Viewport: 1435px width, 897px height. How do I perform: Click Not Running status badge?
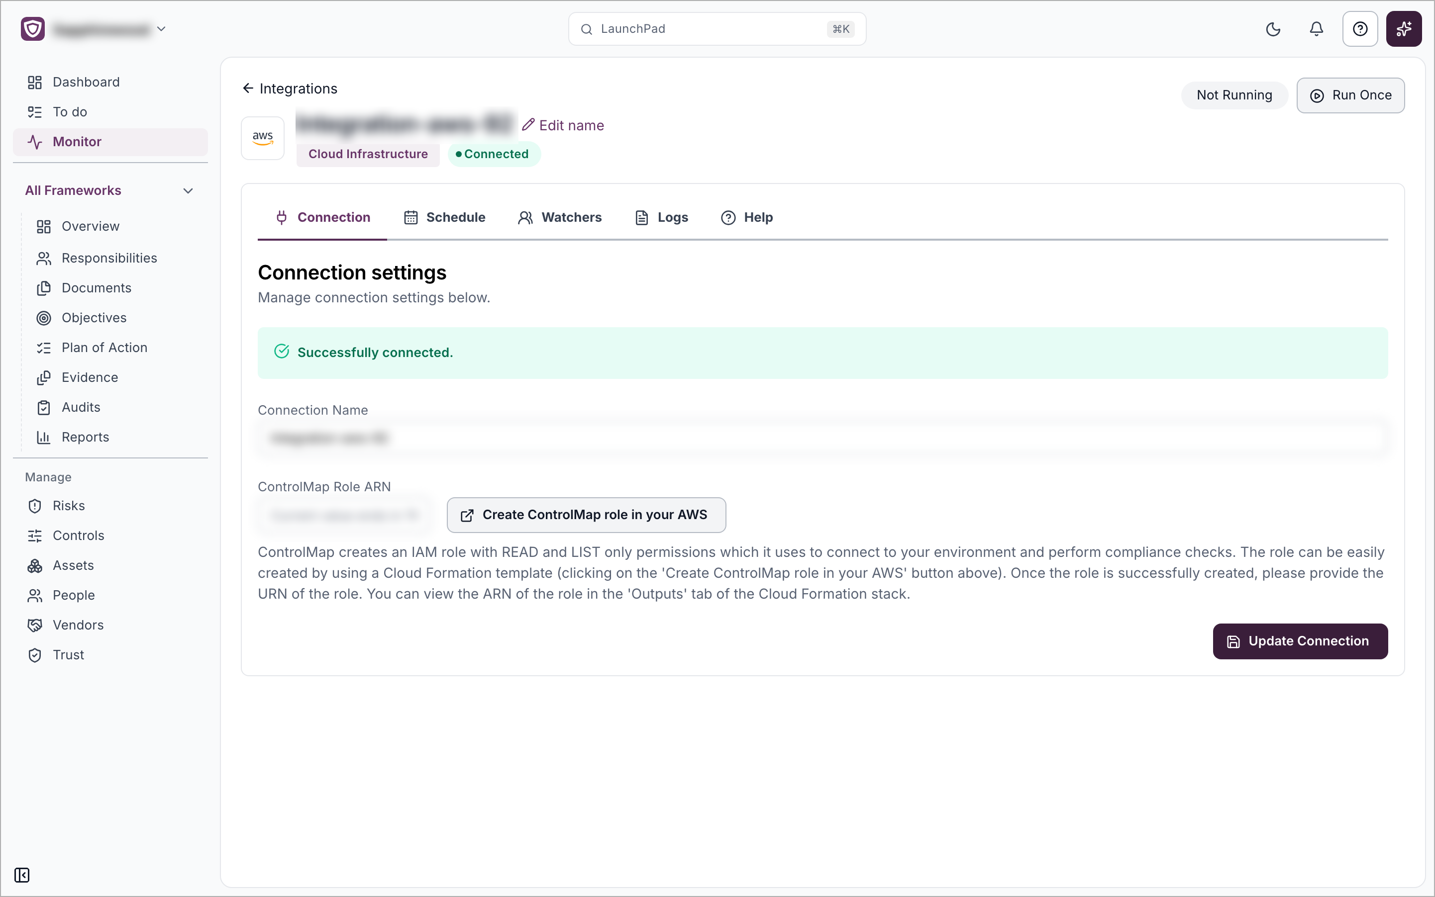click(x=1234, y=95)
